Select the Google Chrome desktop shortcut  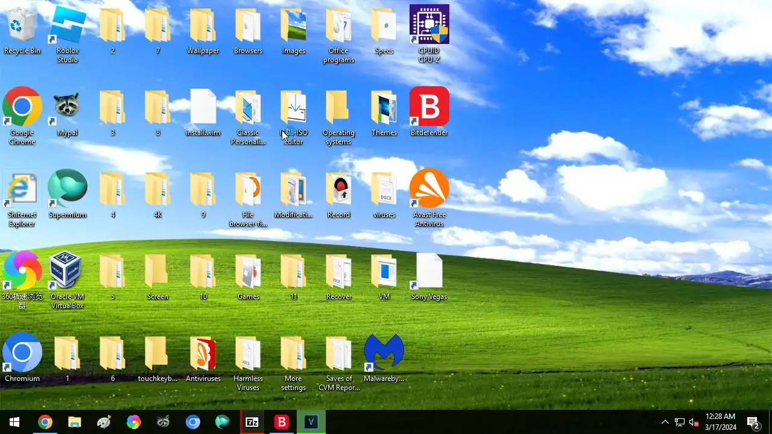click(22, 116)
